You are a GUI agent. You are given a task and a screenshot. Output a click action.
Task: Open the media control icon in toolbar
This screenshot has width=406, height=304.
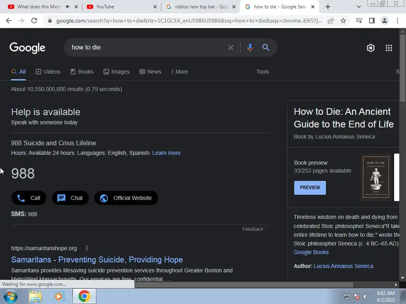coord(359,21)
